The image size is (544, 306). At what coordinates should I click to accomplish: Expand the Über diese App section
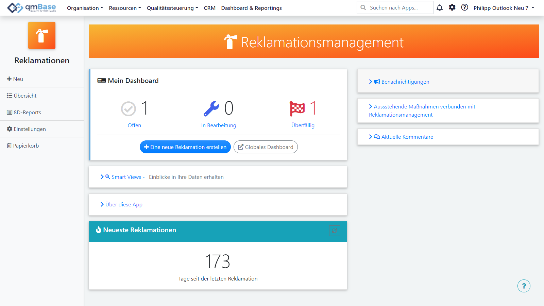coord(121,204)
